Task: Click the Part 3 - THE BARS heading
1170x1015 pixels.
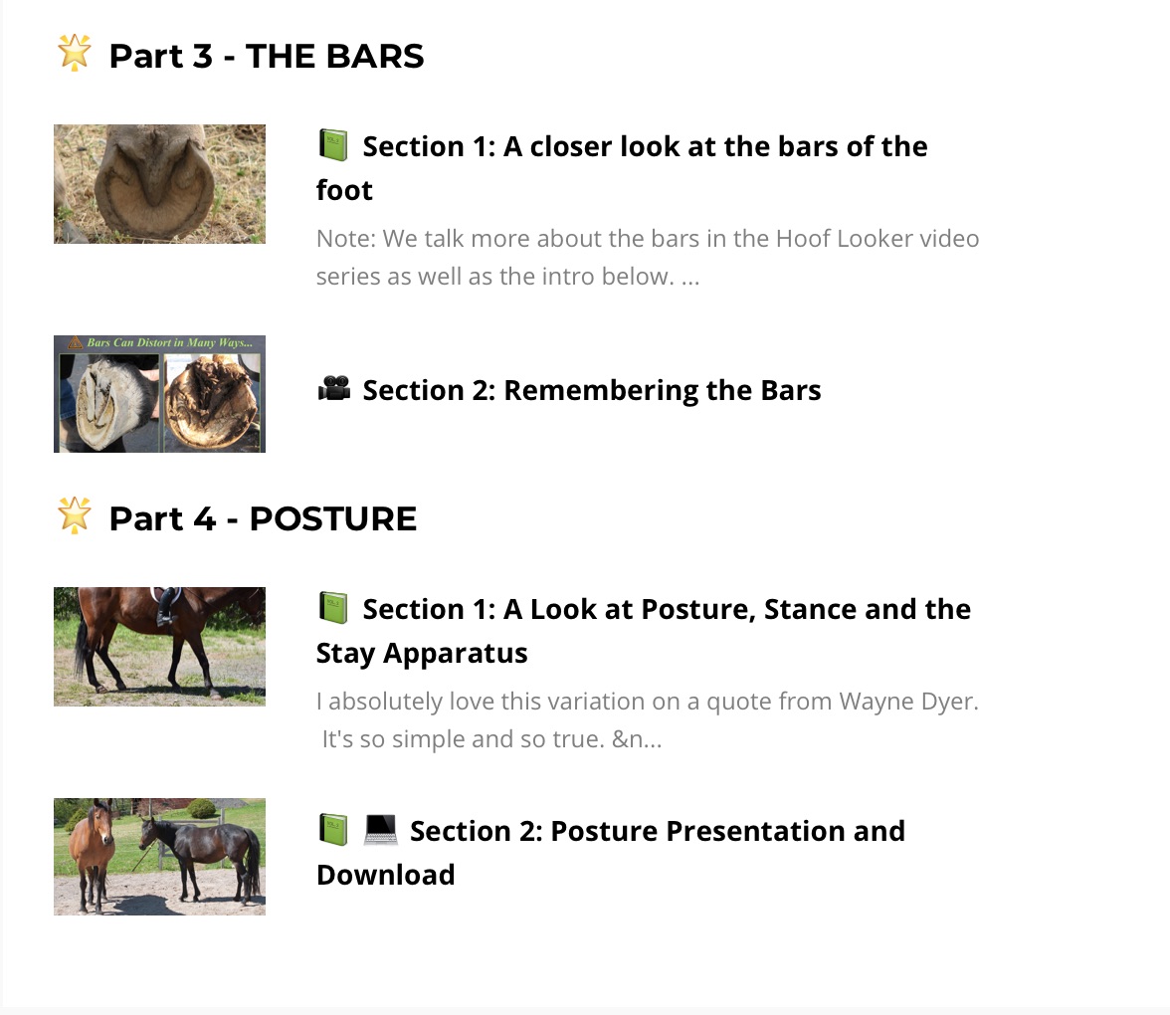Action: click(x=267, y=56)
